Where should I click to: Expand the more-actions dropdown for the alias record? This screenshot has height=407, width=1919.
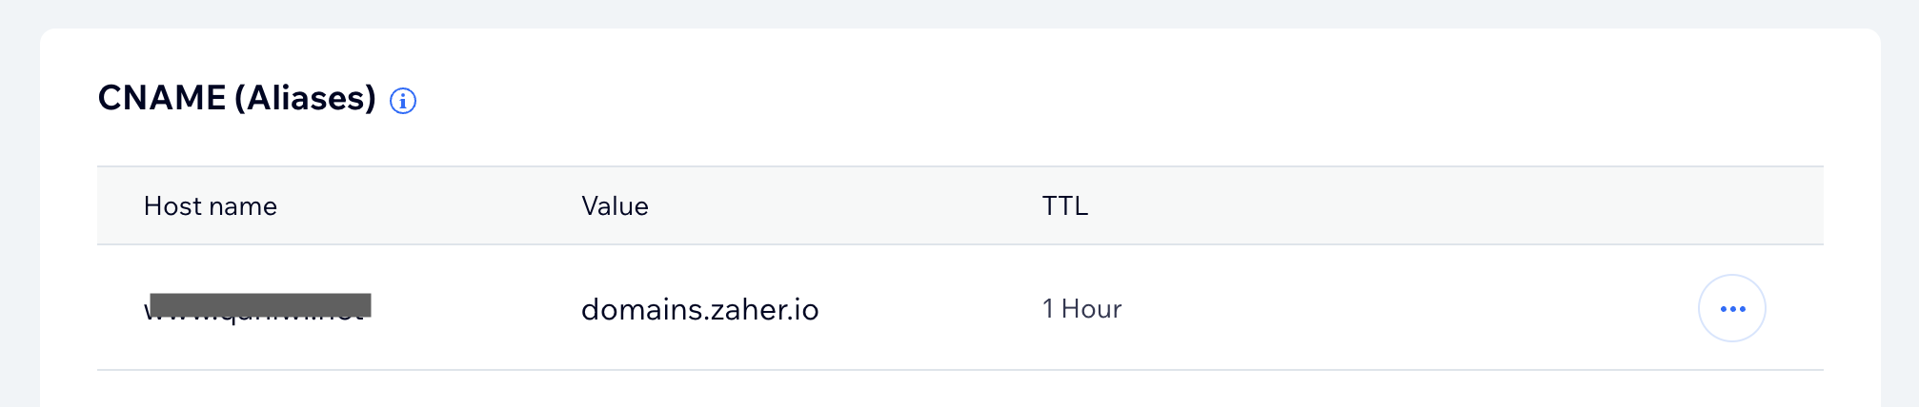1731,308
